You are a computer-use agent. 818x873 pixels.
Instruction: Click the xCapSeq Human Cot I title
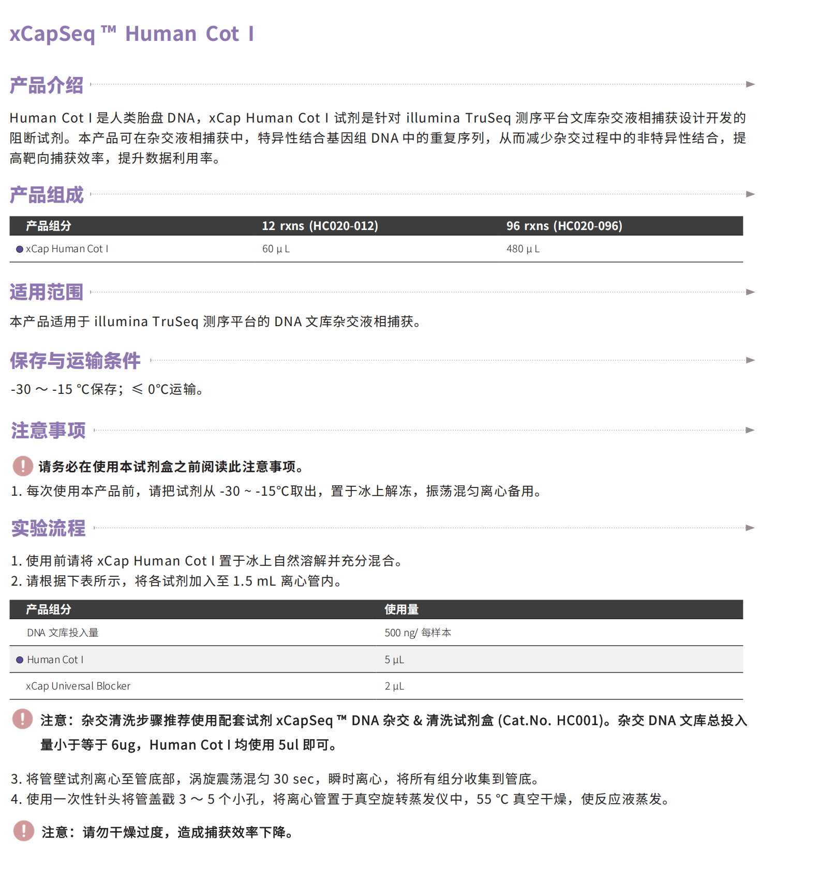[x=131, y=34]
